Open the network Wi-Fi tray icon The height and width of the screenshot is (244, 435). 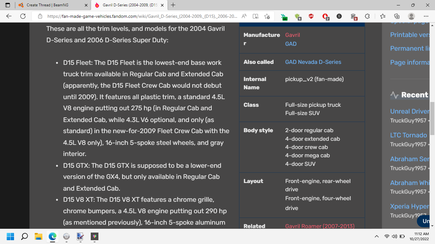387,236
